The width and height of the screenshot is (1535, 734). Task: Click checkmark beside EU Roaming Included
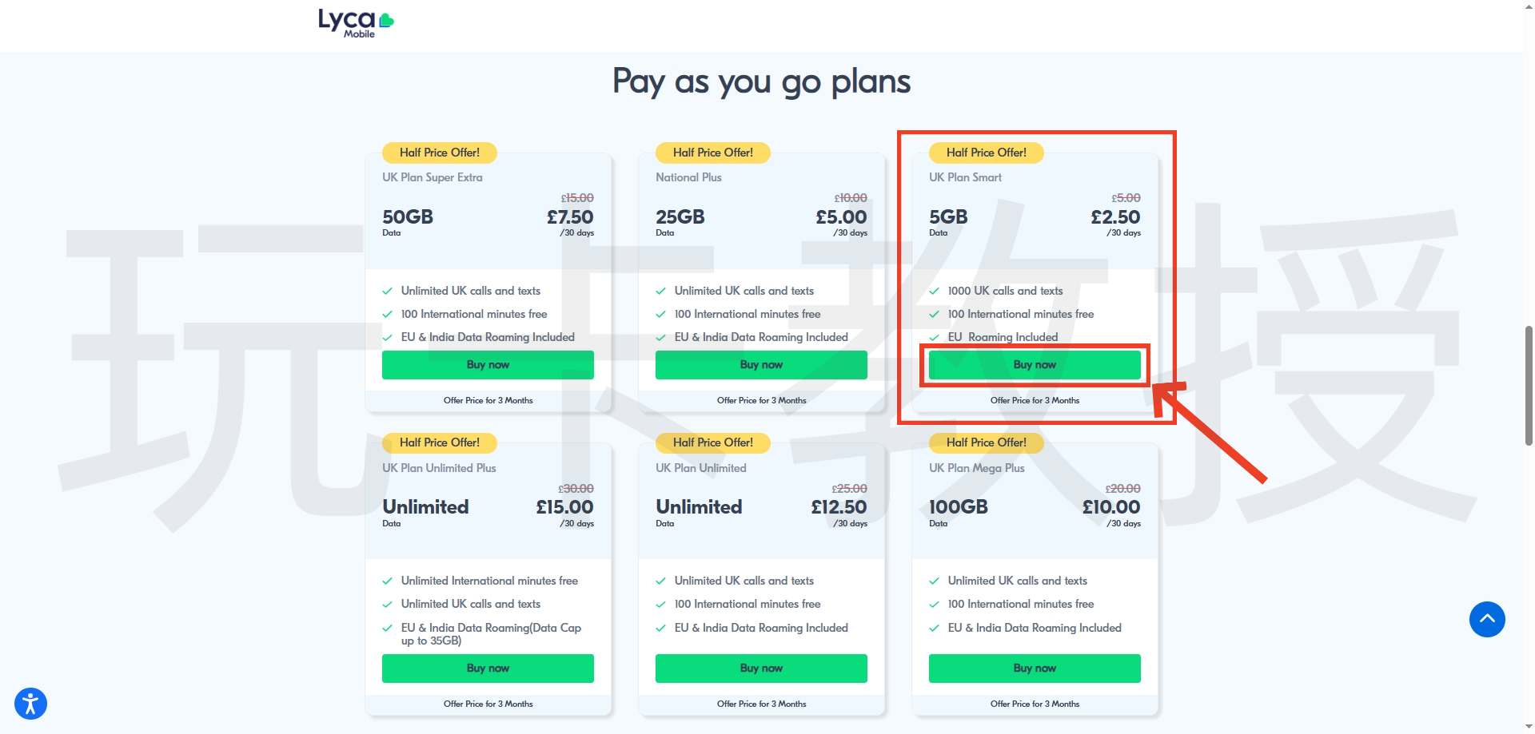pyautogui.click(x=934, y=338)
